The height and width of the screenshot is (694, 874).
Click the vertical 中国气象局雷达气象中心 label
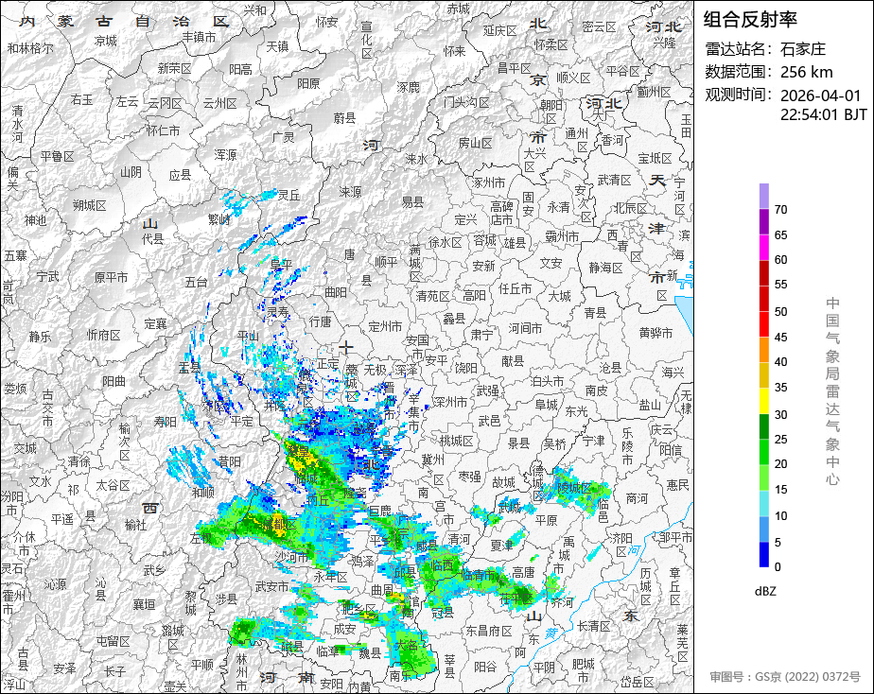(832, 391)
